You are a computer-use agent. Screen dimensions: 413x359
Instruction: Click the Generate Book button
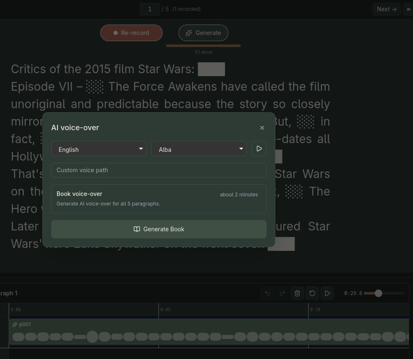coord(159,229)
